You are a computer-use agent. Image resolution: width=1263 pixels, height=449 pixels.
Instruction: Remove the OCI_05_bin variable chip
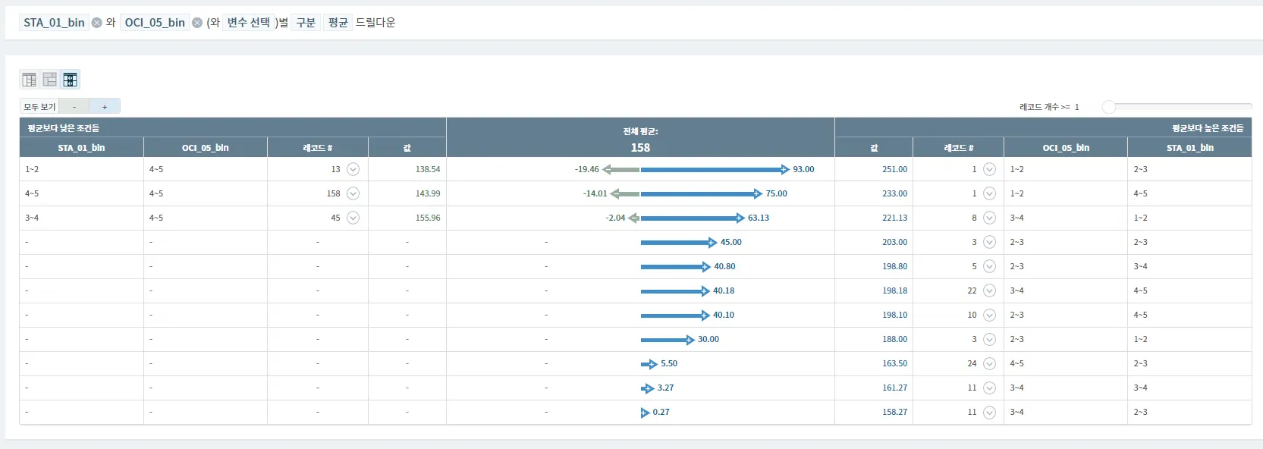tap(197, 23)
